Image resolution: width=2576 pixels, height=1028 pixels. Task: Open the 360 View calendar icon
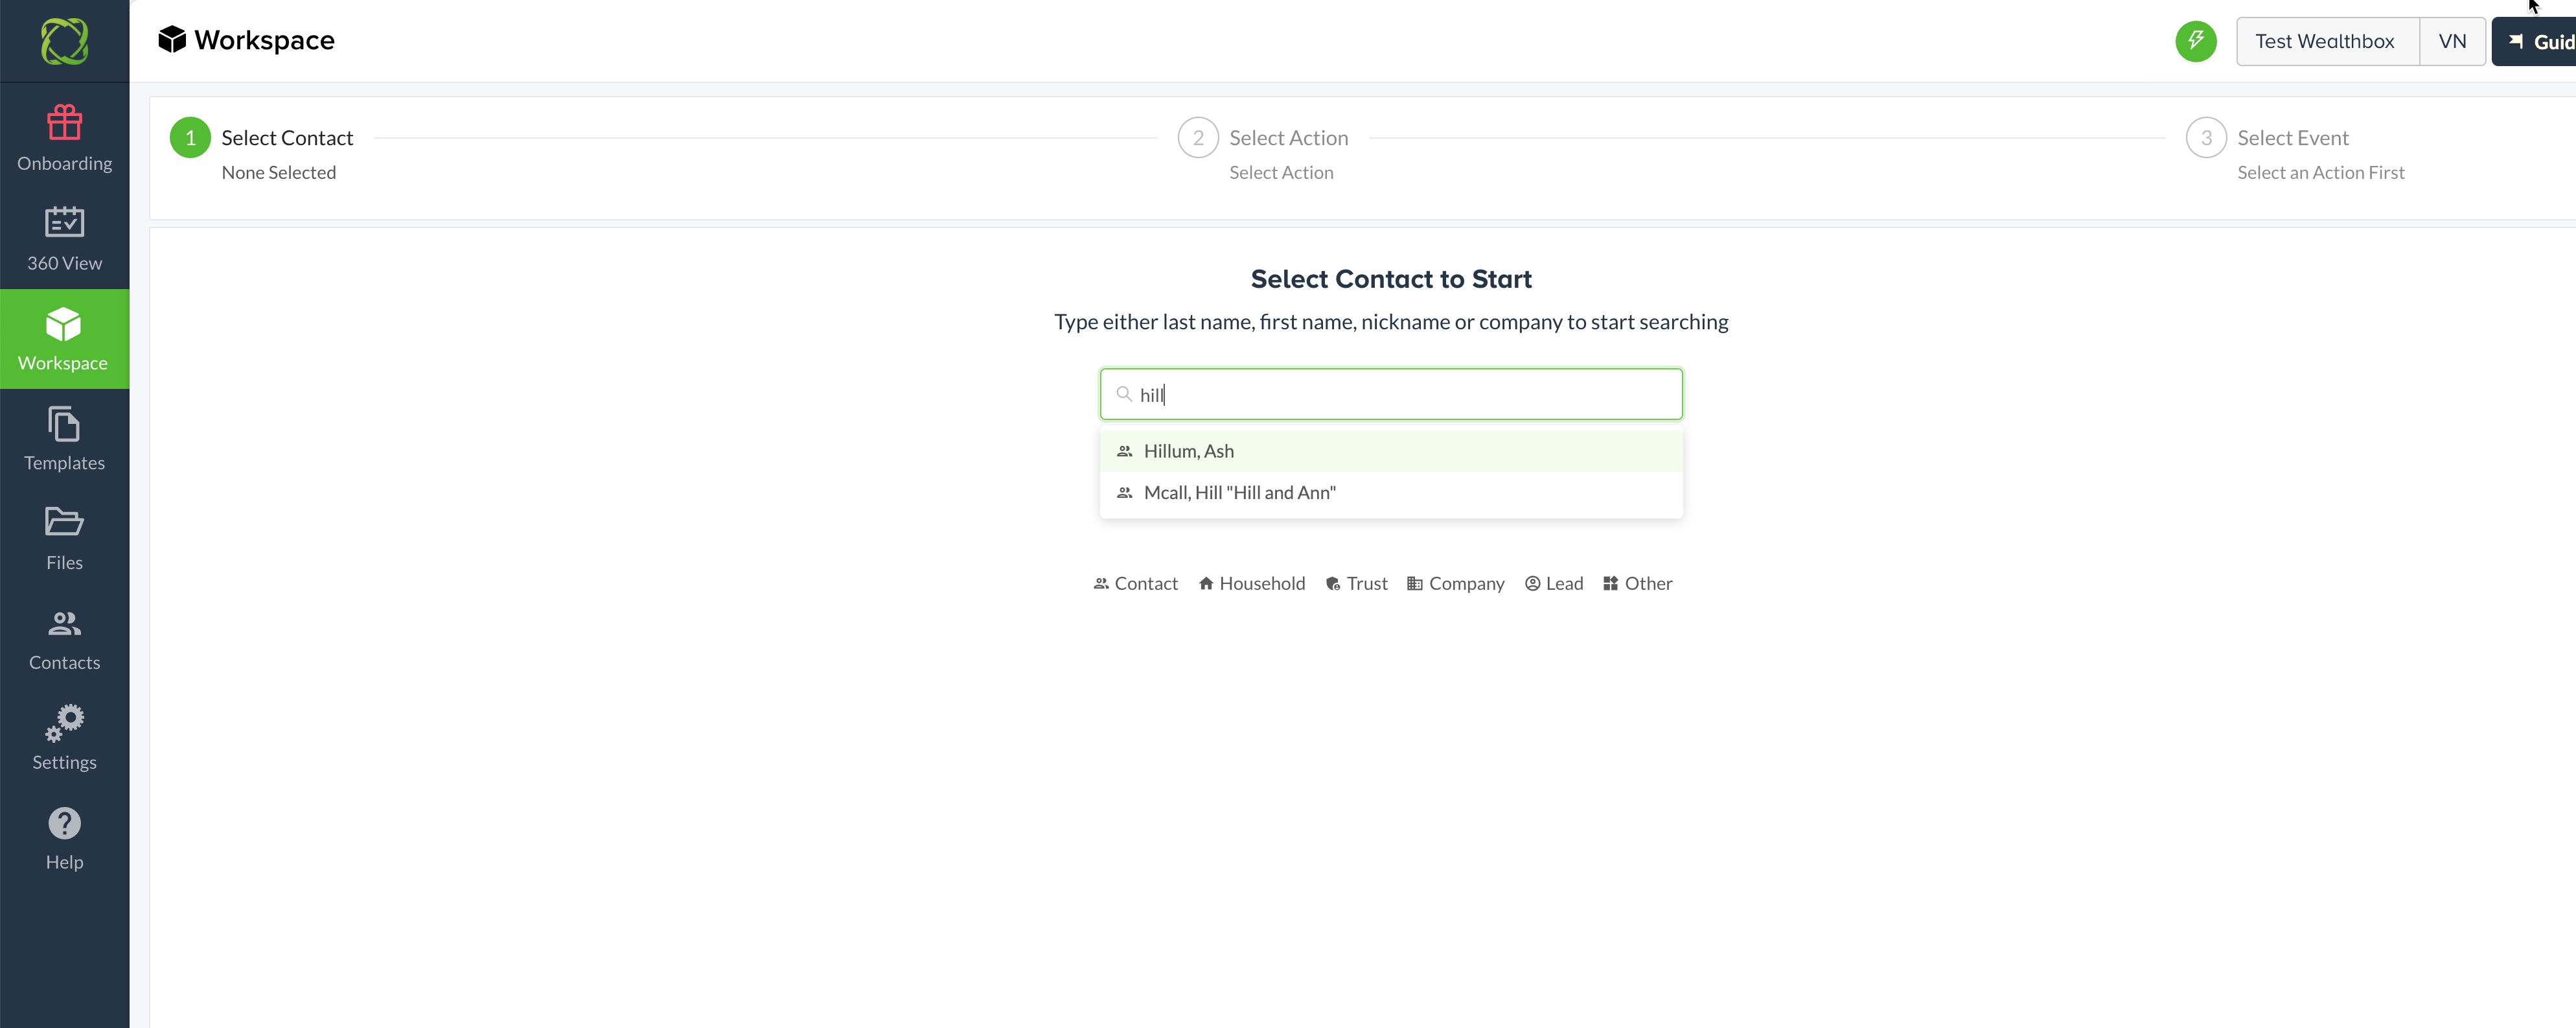64,223
